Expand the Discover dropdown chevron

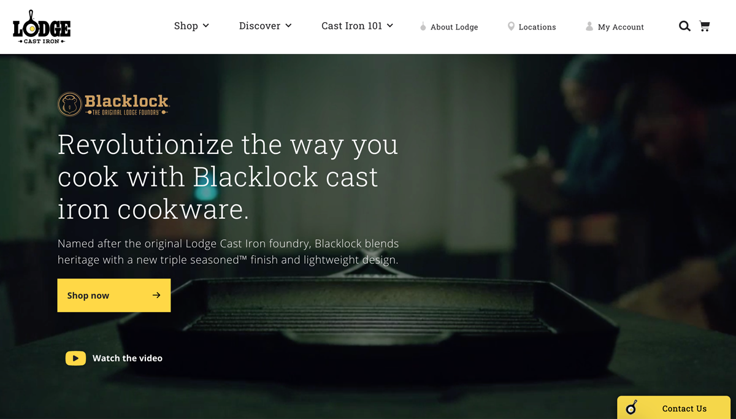[x=288, y=26]
